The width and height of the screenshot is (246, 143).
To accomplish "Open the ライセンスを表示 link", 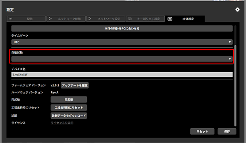I will coord(62,123).
